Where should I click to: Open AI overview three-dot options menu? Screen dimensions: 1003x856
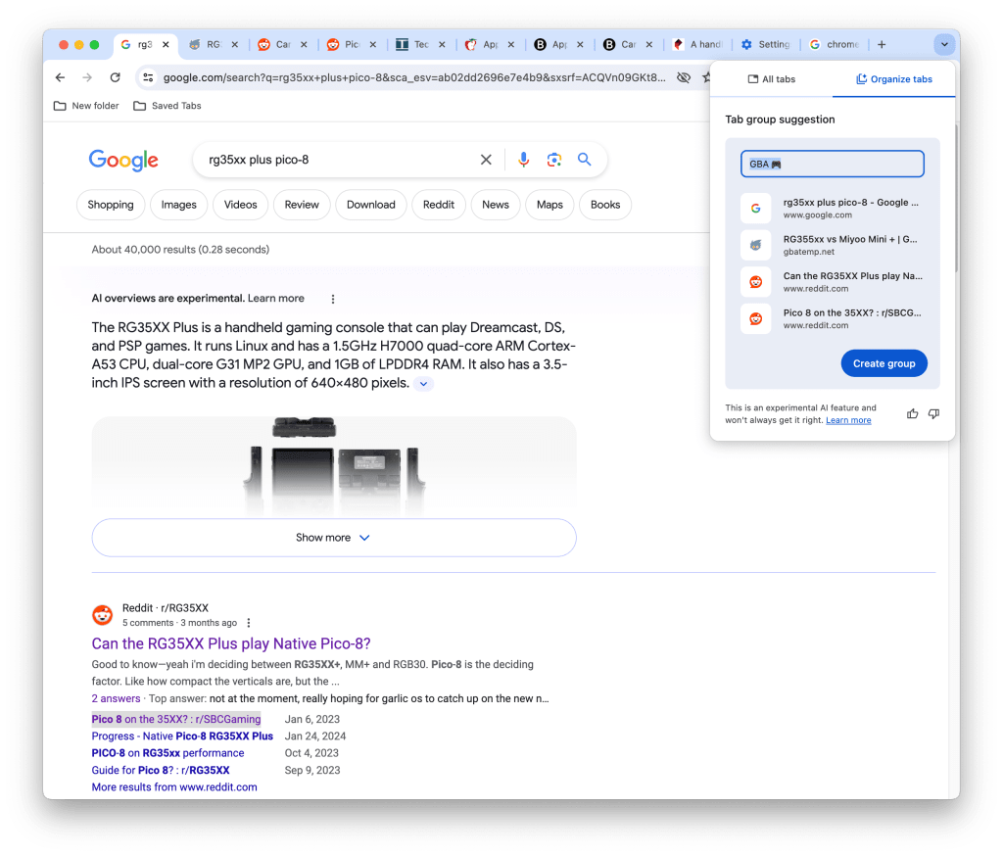tap(333, 299)
